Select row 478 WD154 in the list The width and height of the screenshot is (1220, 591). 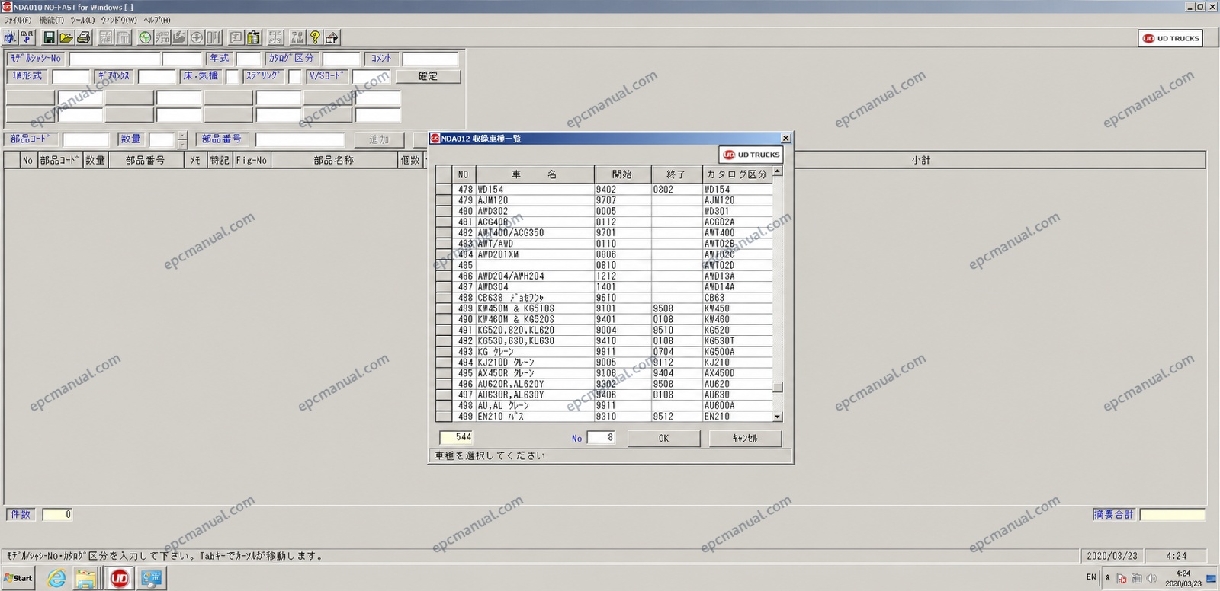coord(604,190)
